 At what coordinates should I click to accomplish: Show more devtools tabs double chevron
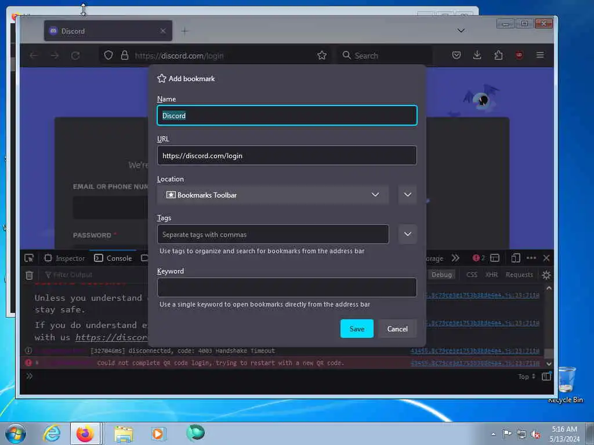click(455, 258)
